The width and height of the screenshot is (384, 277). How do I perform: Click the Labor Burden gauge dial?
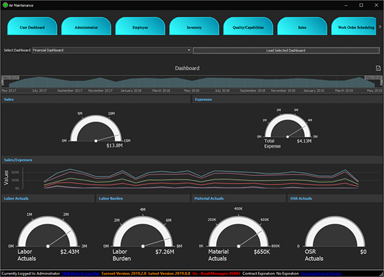143,232
